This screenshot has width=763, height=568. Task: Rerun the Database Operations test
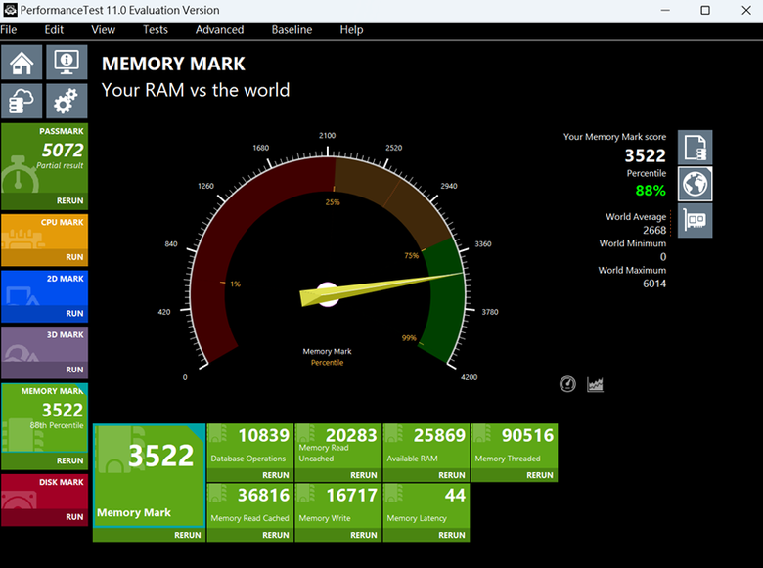click(x=276, y=475)
